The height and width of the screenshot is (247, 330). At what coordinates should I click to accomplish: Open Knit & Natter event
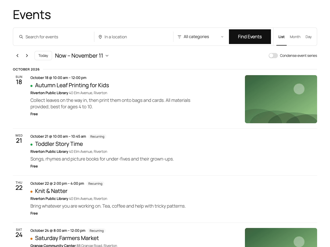coord(51,191)
